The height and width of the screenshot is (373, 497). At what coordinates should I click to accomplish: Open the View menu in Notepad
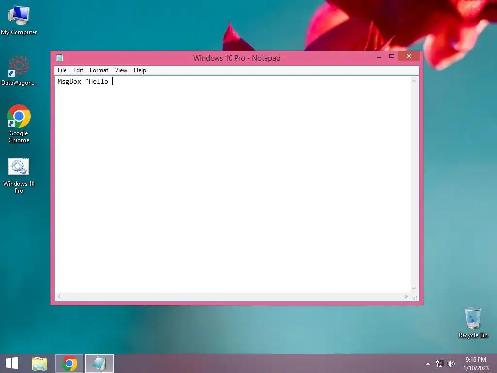[121, 70]
